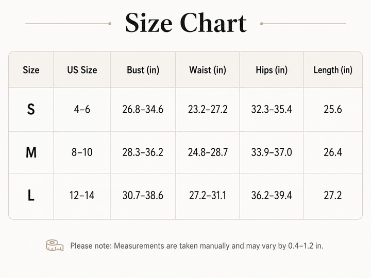The width and height of the screenshot is (371, 278).
Task: Click the measuring tape icon
Action: coord(55,246)
